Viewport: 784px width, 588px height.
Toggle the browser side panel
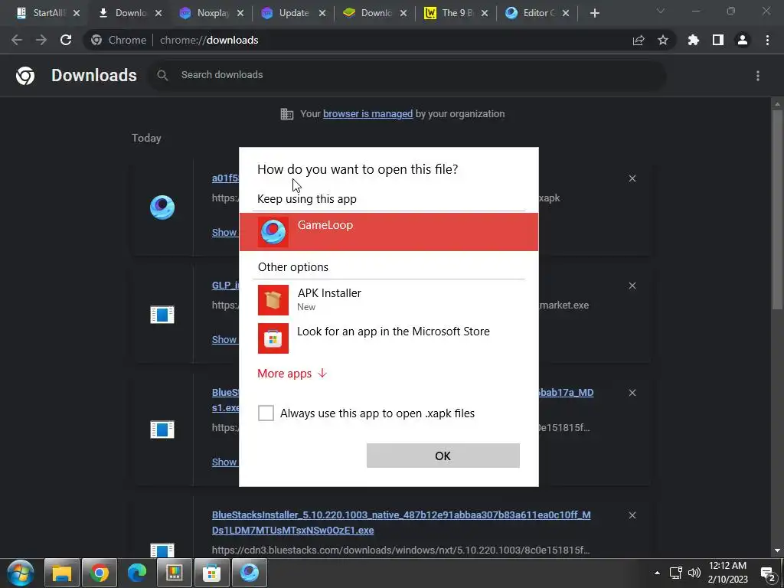(x=718, y=40)
